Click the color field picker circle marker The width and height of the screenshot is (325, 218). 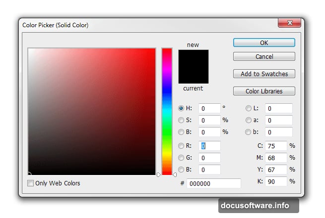tap(29, 174)
